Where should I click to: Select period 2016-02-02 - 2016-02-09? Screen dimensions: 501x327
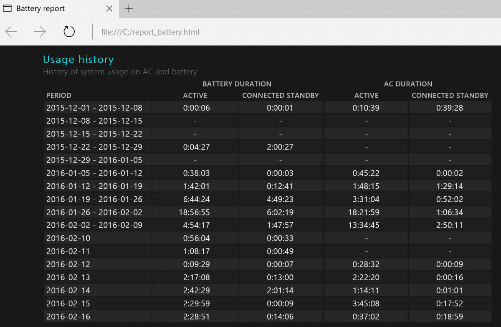coord(94,226)
